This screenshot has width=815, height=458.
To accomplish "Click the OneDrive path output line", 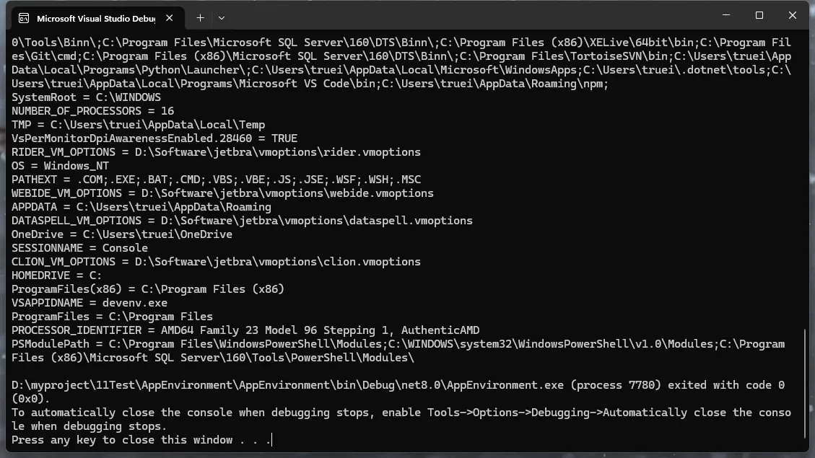I will [121, 234].
